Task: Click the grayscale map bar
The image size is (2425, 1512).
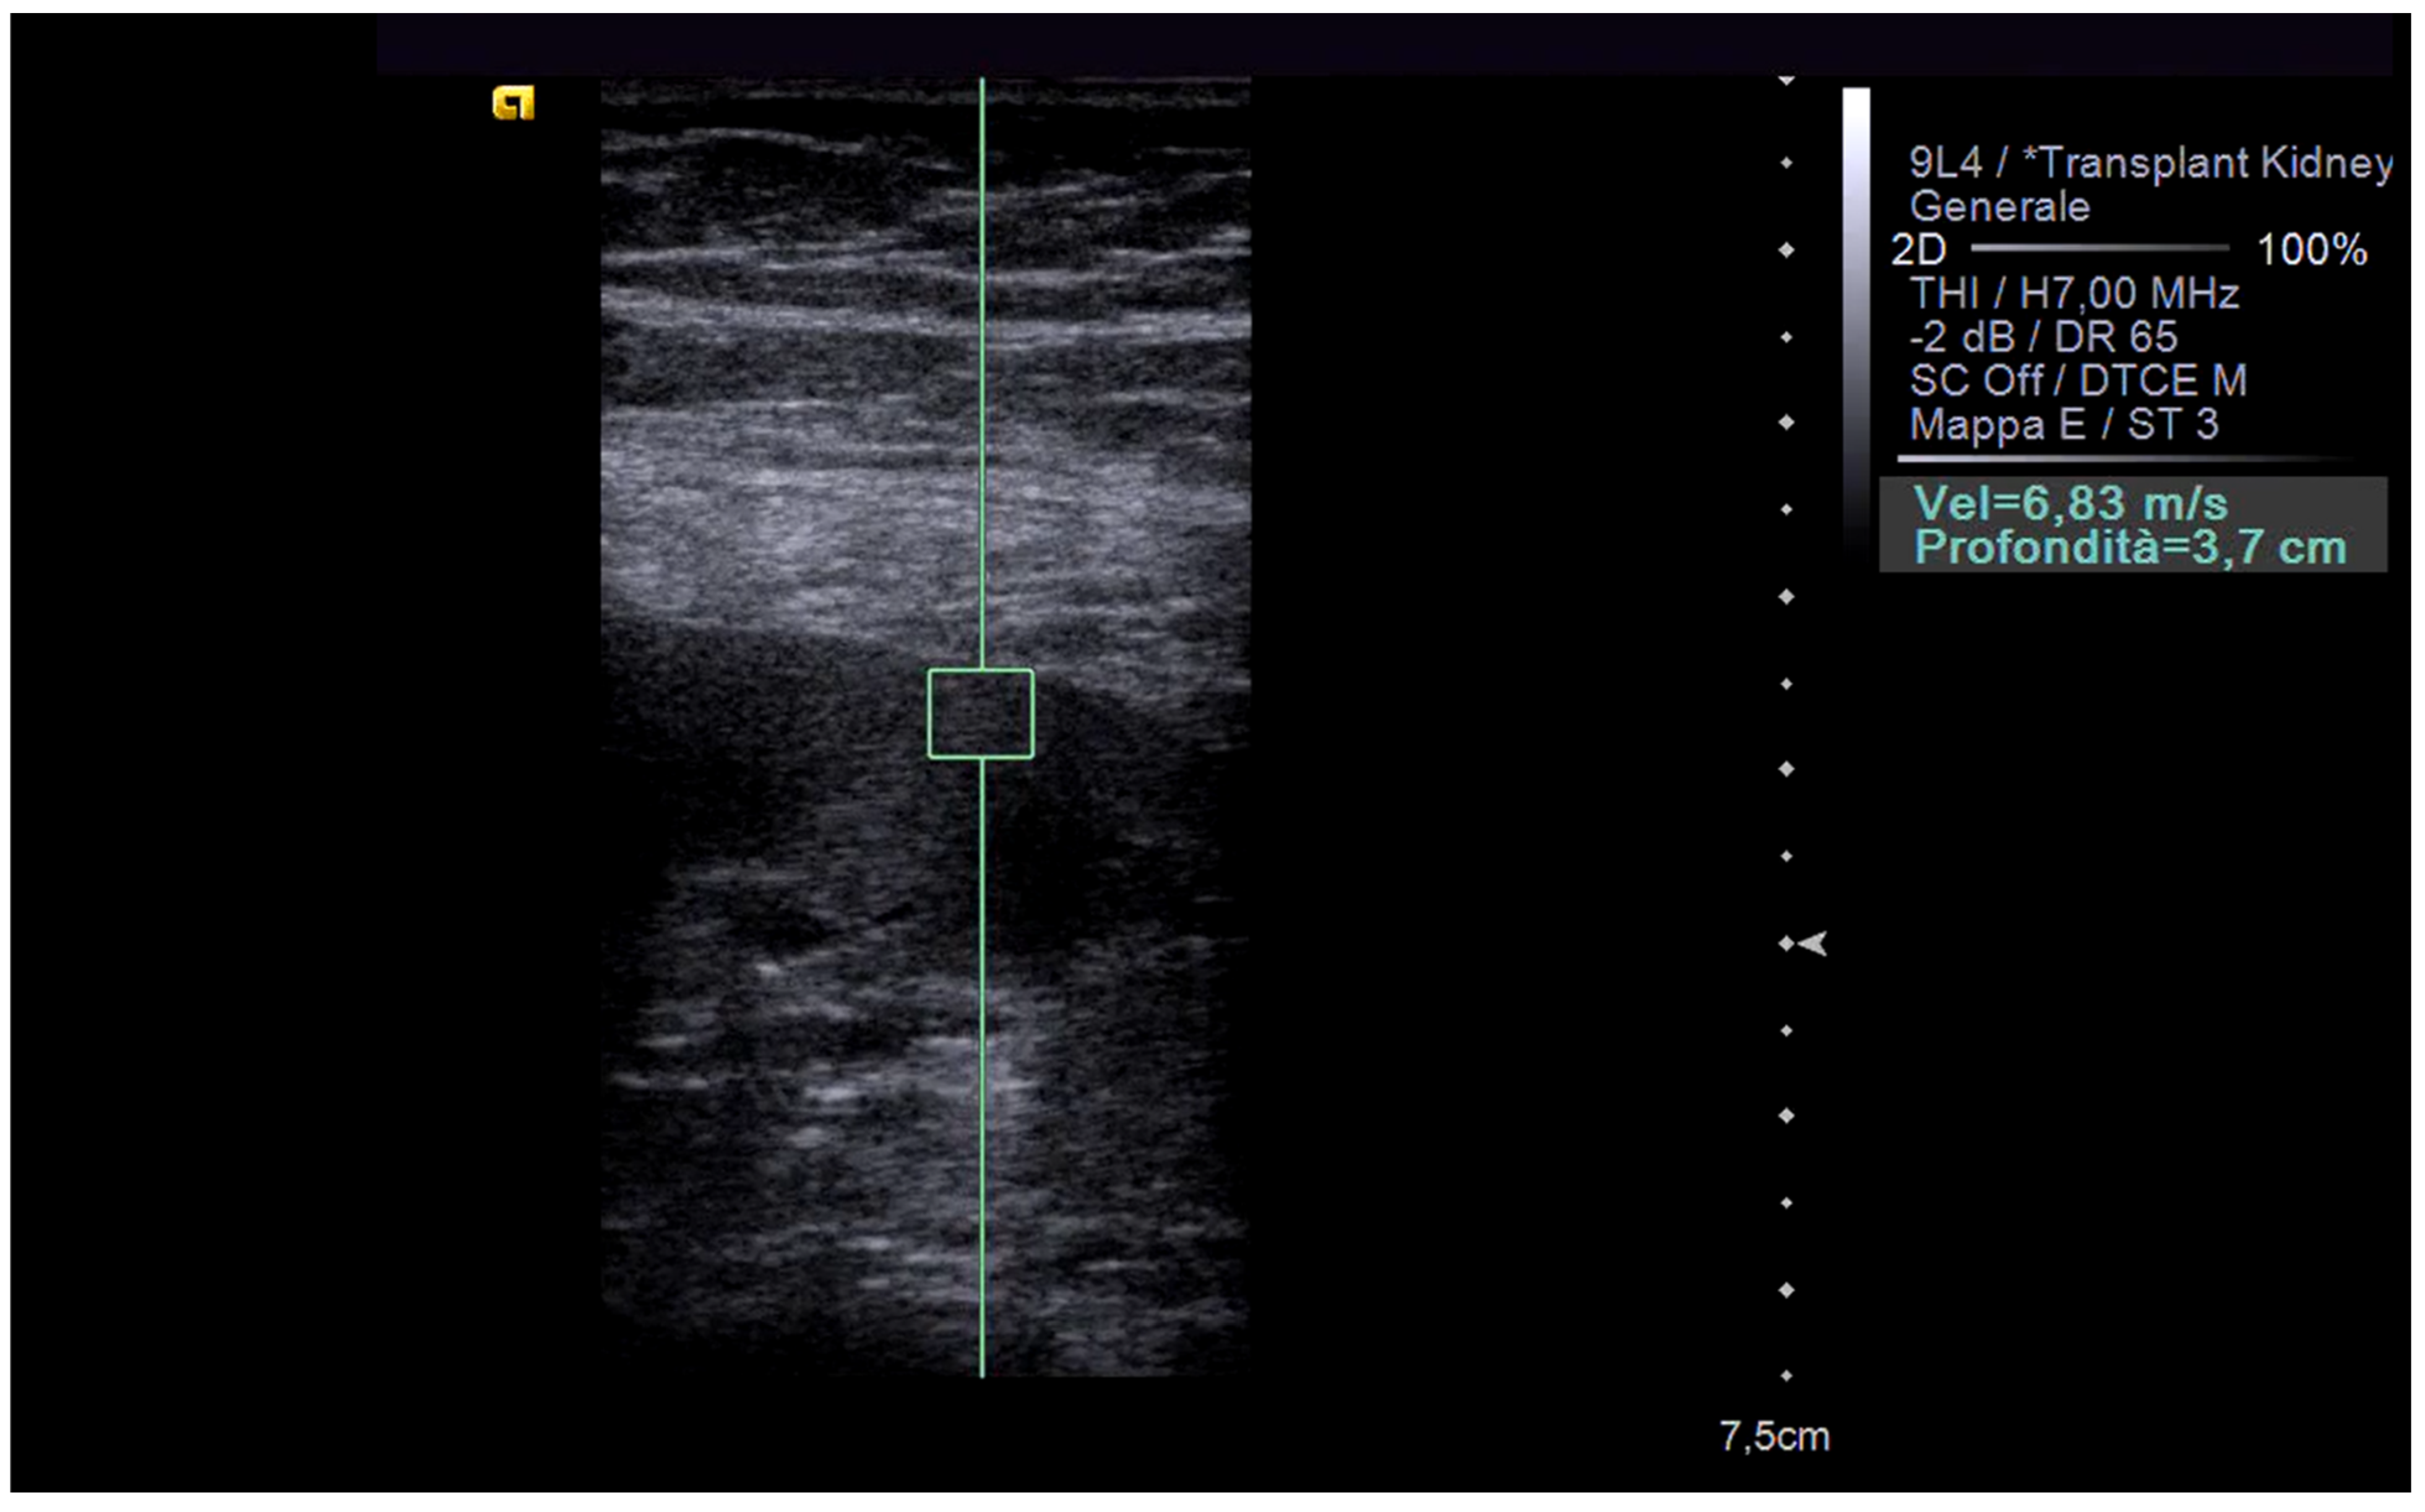Action: point(1856,320)
